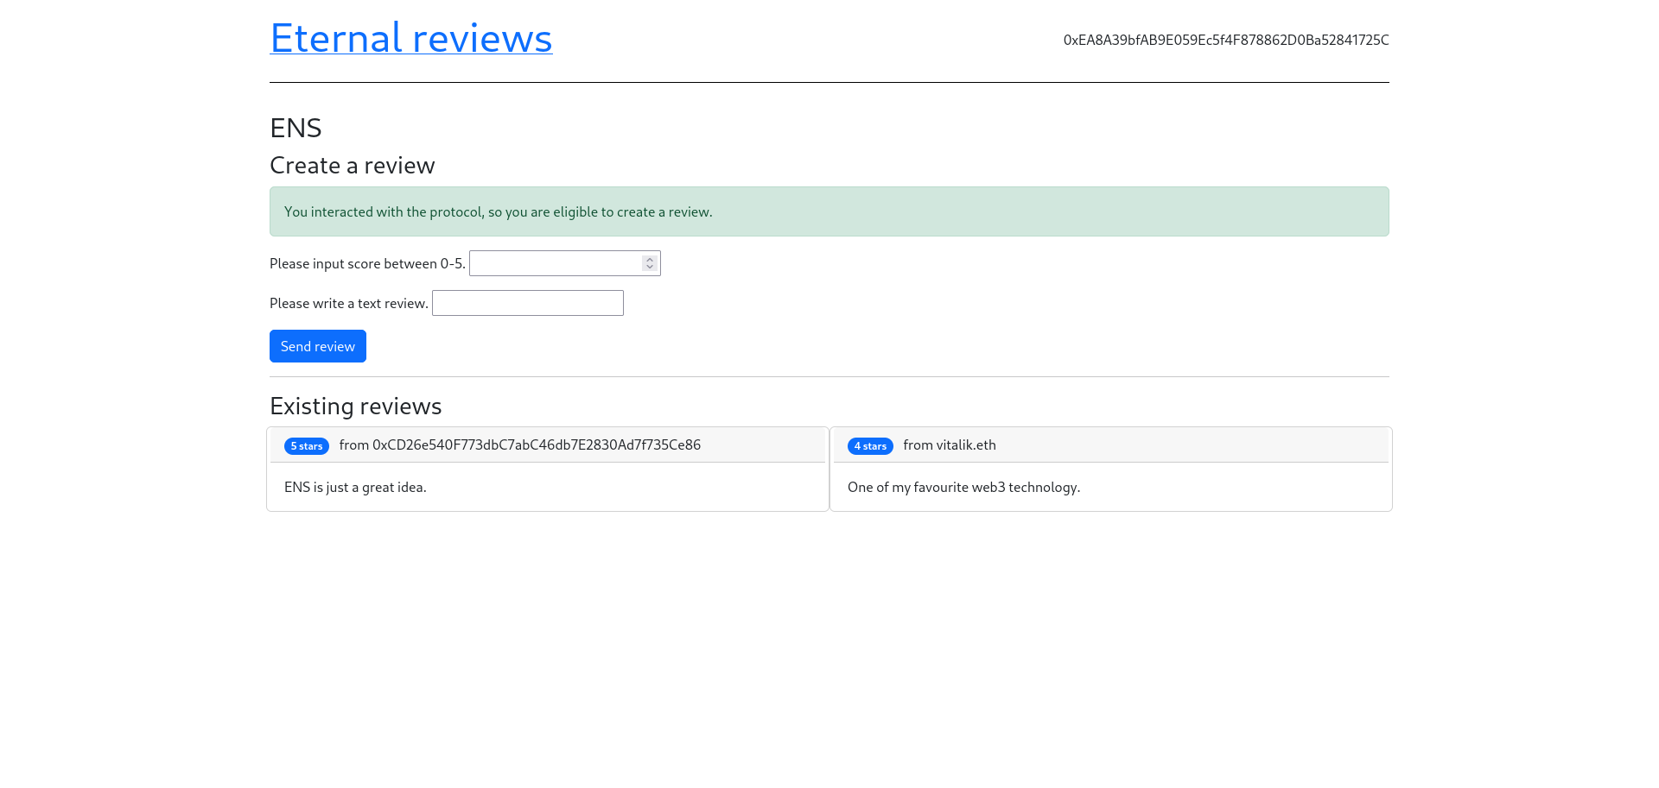Select the 'from vitalik.eth' reviewer text
Screen dimensions: 1659x788
[x=950, y=444]
